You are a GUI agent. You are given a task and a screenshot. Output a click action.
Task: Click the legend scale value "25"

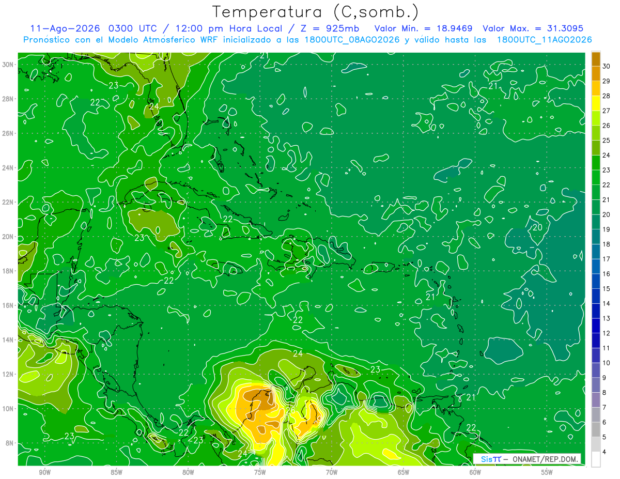click(x=607, y=141)
